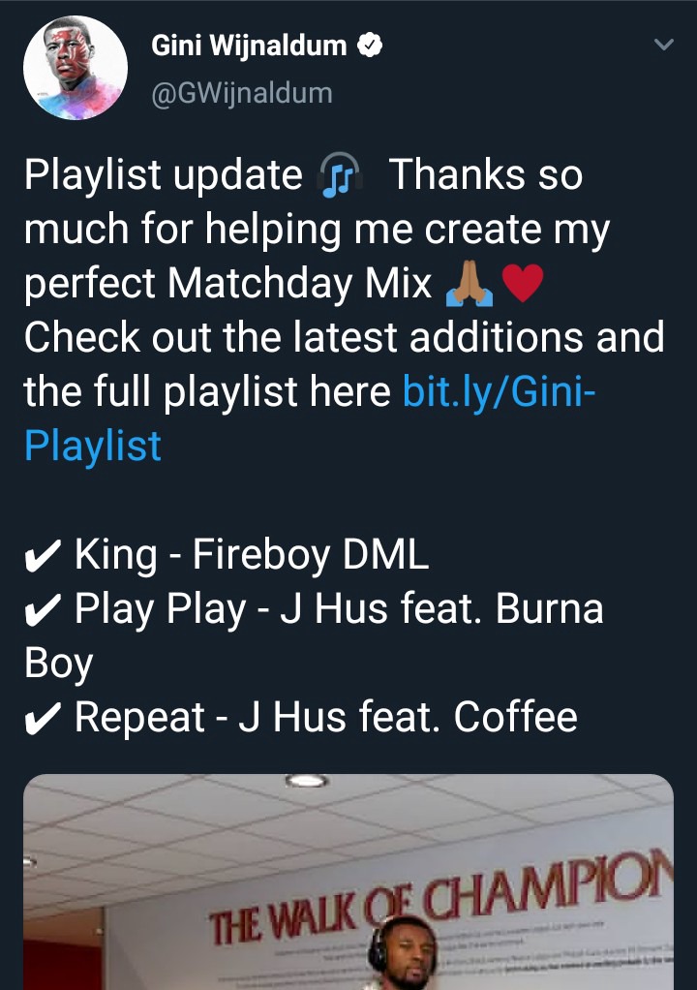Tap the red heart emoji

[x=522, y=284]
